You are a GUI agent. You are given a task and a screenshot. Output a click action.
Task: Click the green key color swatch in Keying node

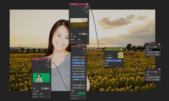click(81, 93)
